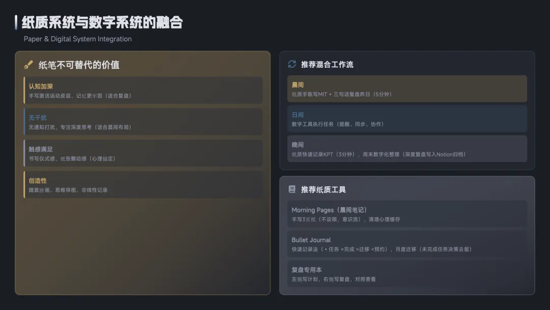Open the 晚间 workflow step
The image size is (550, 310).
tap(407, 149)
